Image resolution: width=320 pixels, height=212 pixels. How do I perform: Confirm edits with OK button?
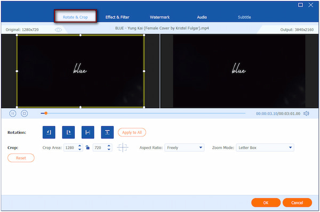click(x=266, y=202)
